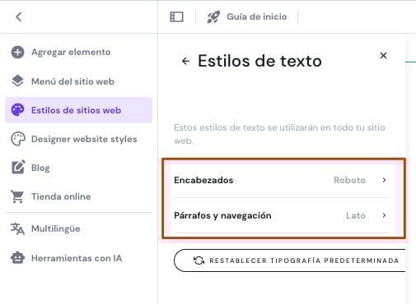Open the Lato font setting for paragraphs
416x304 pixels.
[356, 215]
